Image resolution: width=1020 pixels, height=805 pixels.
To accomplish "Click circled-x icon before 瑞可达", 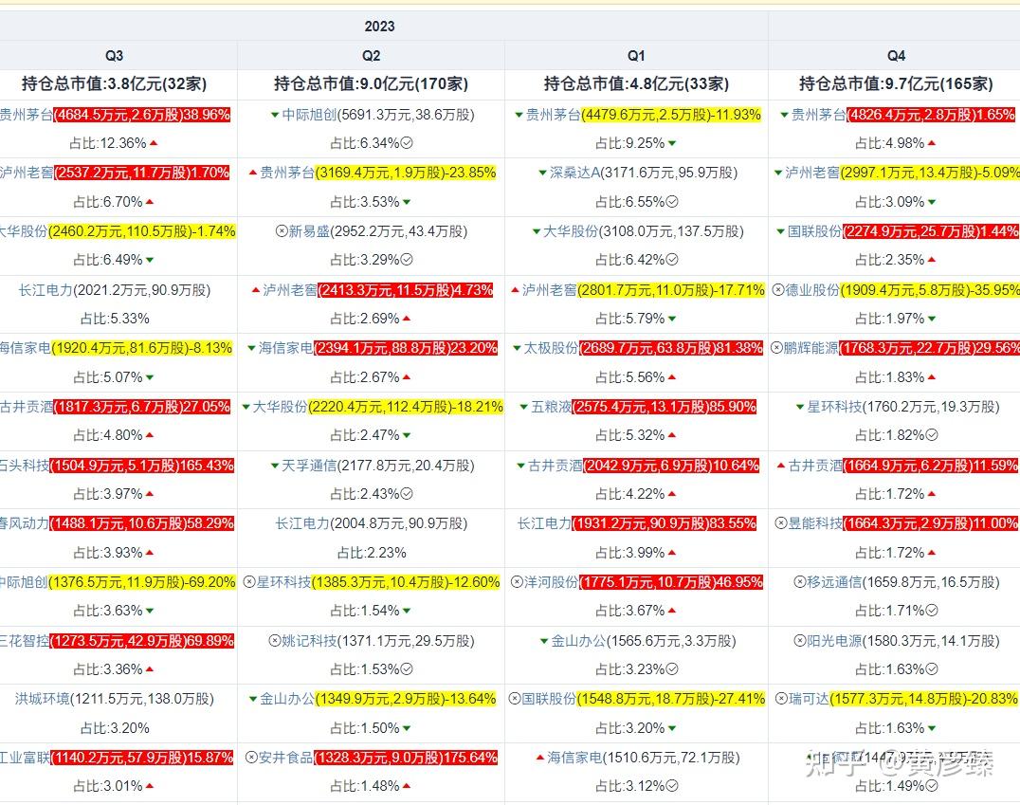I will [781, 699].
